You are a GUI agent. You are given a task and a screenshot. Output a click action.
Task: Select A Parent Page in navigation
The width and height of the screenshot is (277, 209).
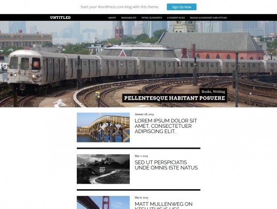click(176, 17)
